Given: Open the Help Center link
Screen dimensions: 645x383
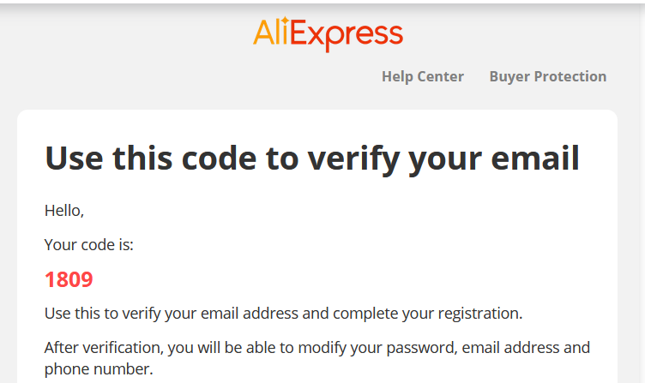Looking at the screenshot, I should pos(423,76).
